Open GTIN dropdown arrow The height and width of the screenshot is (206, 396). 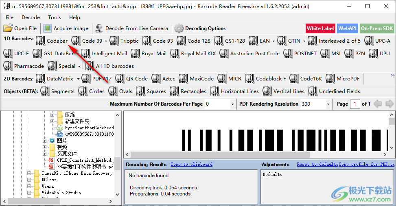point(304,41)
